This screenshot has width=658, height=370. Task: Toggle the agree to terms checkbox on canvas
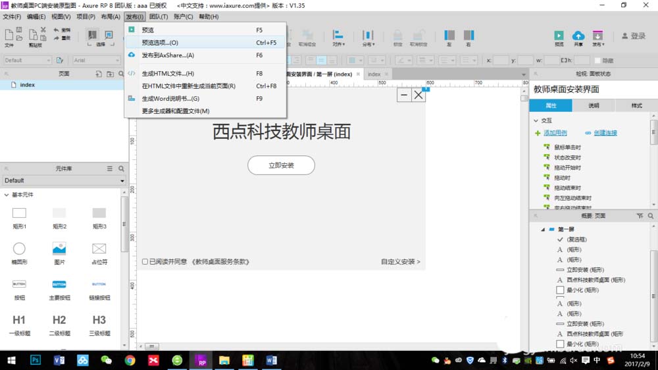145,261
